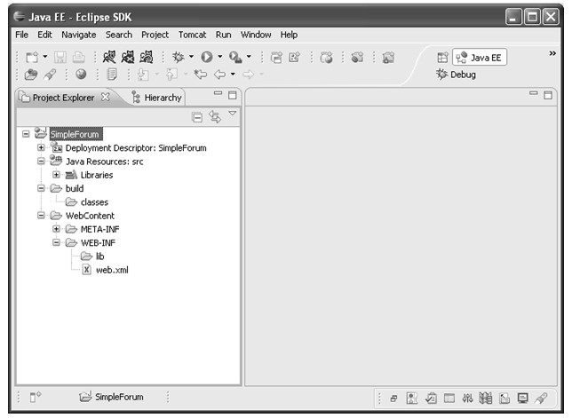Collapse the WEB-INF folder node
The height and width of the screenshot is (418, 580).
pos(56,242)
